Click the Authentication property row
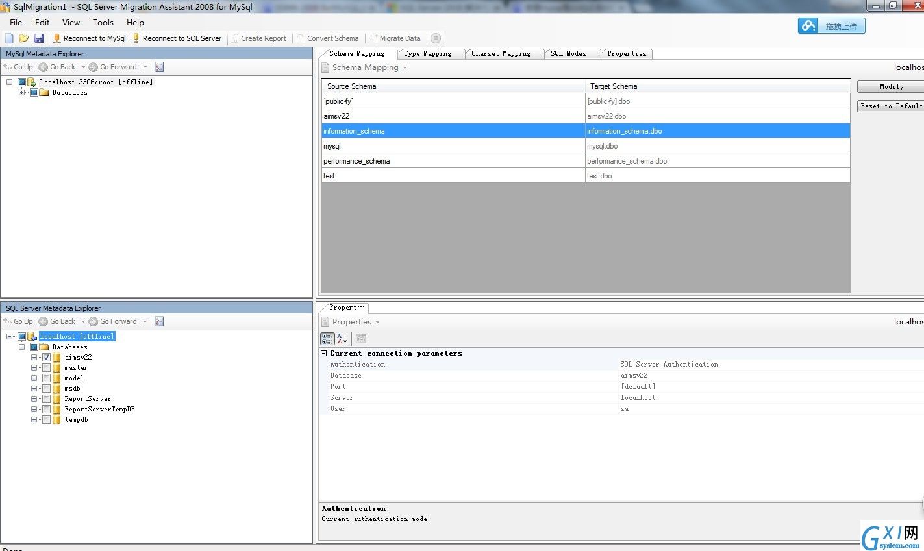This screenshot has height=551, width=924. (x=621, y=365)
